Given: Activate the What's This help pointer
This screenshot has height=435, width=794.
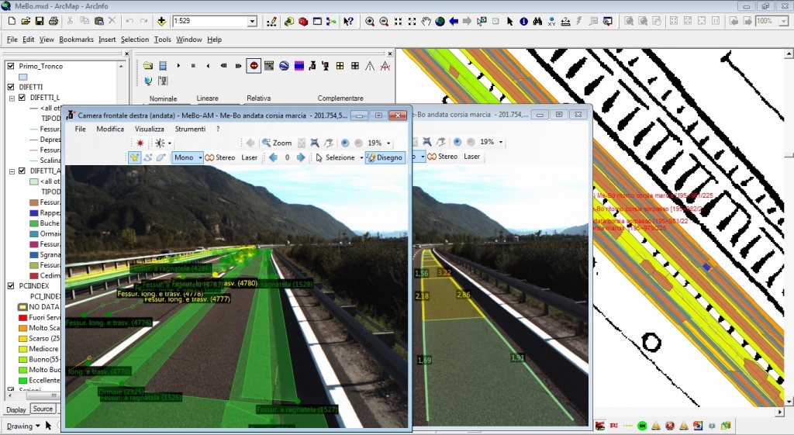Looking at the screenshot, I should (348, 21).
